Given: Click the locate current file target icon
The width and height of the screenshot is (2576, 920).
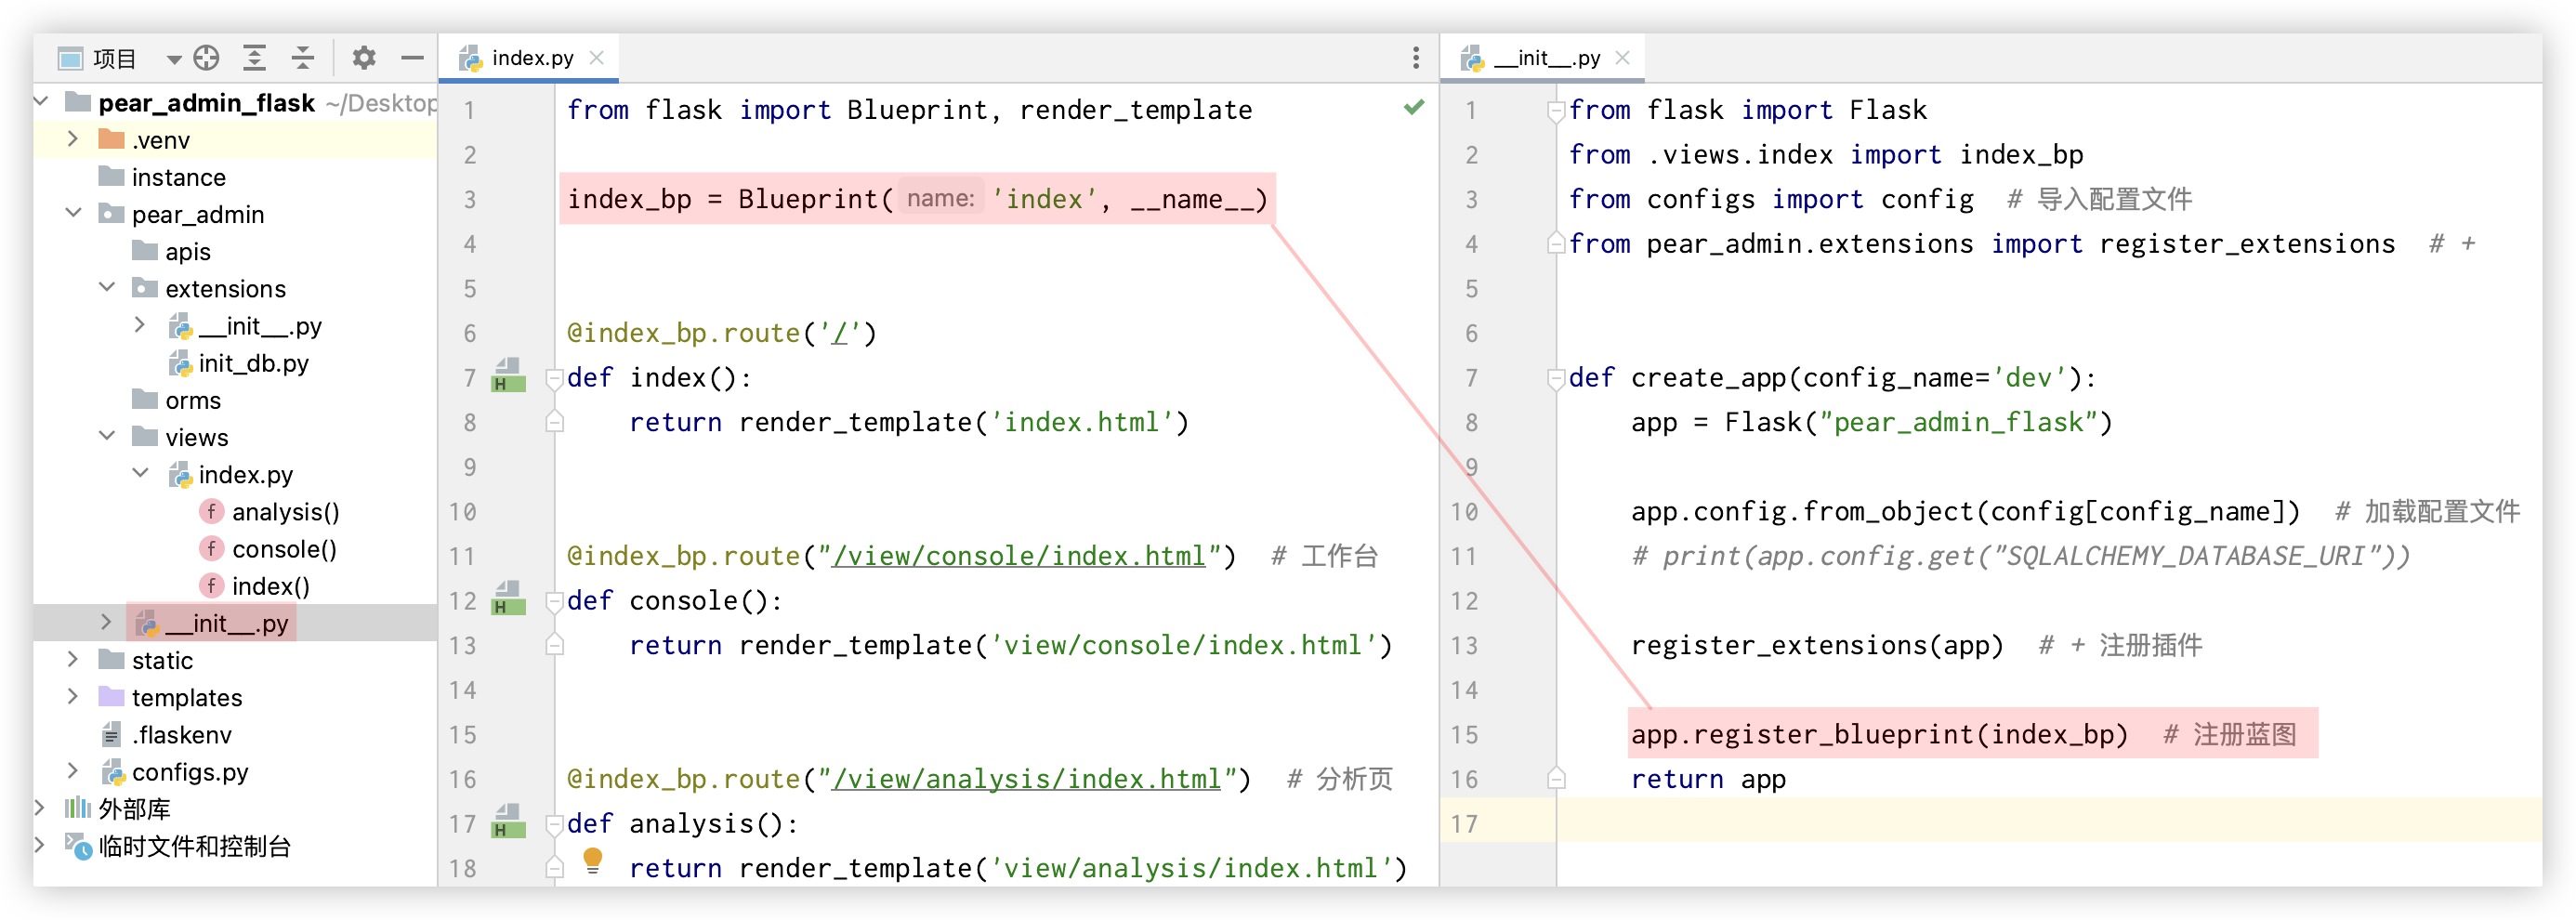Looking at the screenshot, I should click(206, 58).
